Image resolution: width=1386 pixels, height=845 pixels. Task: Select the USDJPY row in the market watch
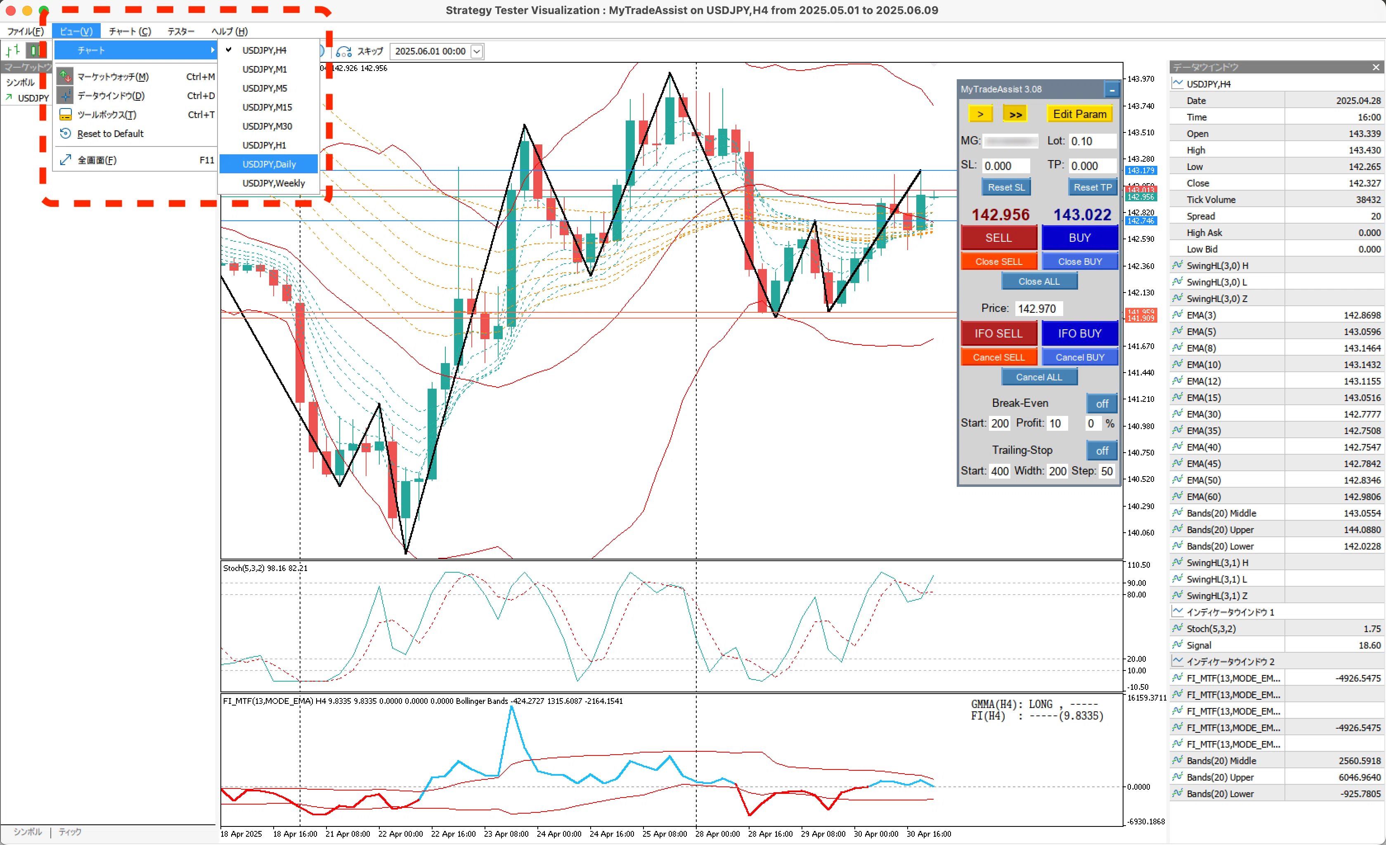pos(27,98)
